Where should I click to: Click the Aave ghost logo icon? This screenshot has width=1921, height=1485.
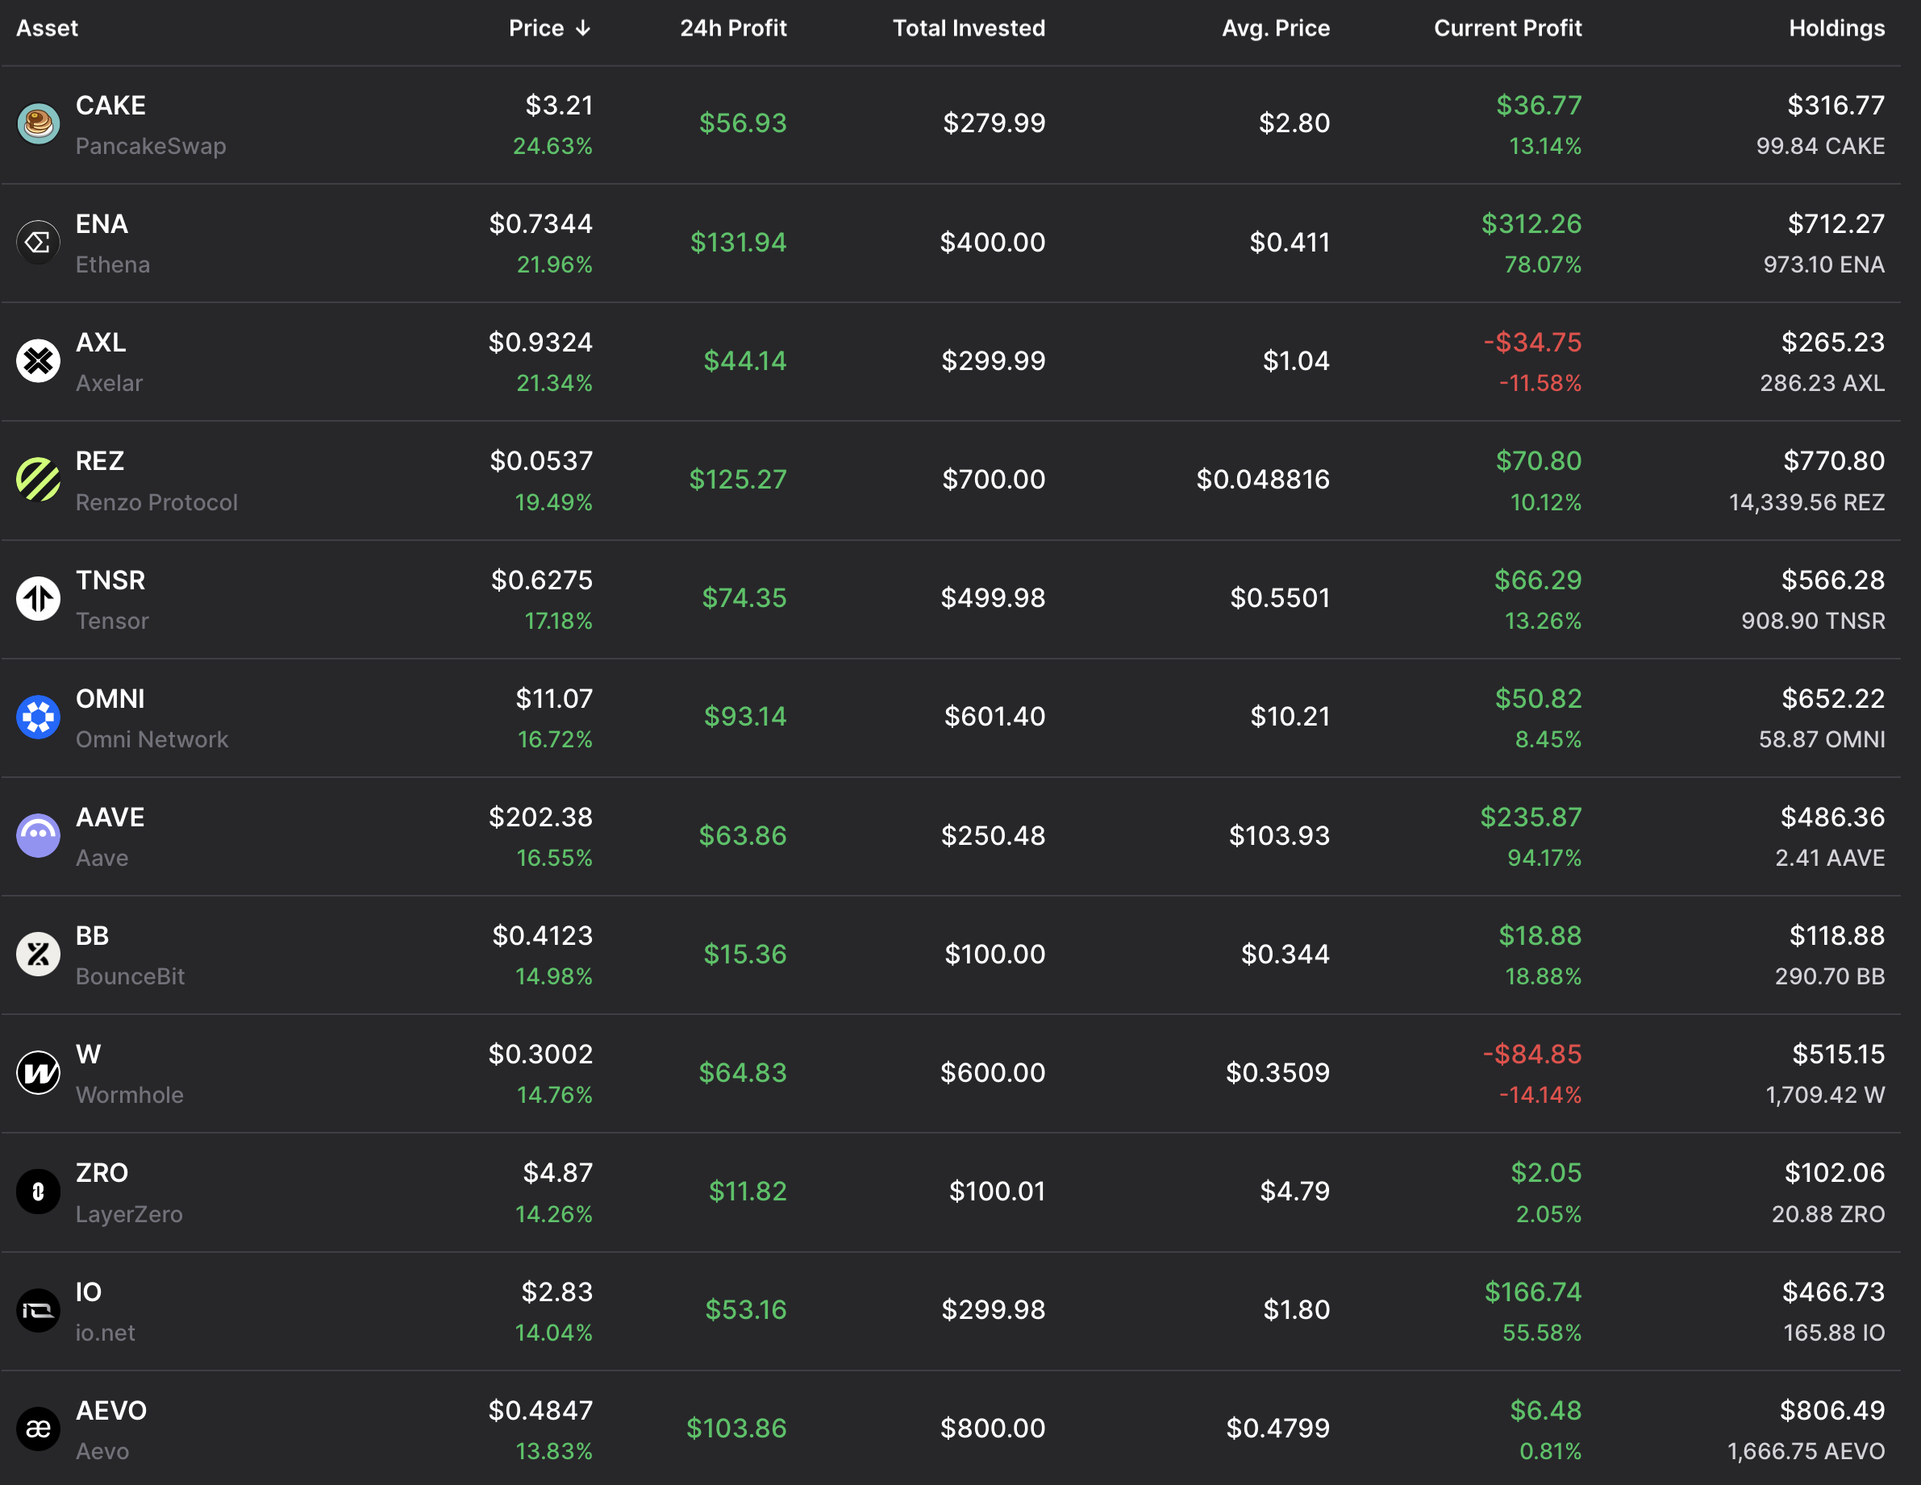click(39, 836)
